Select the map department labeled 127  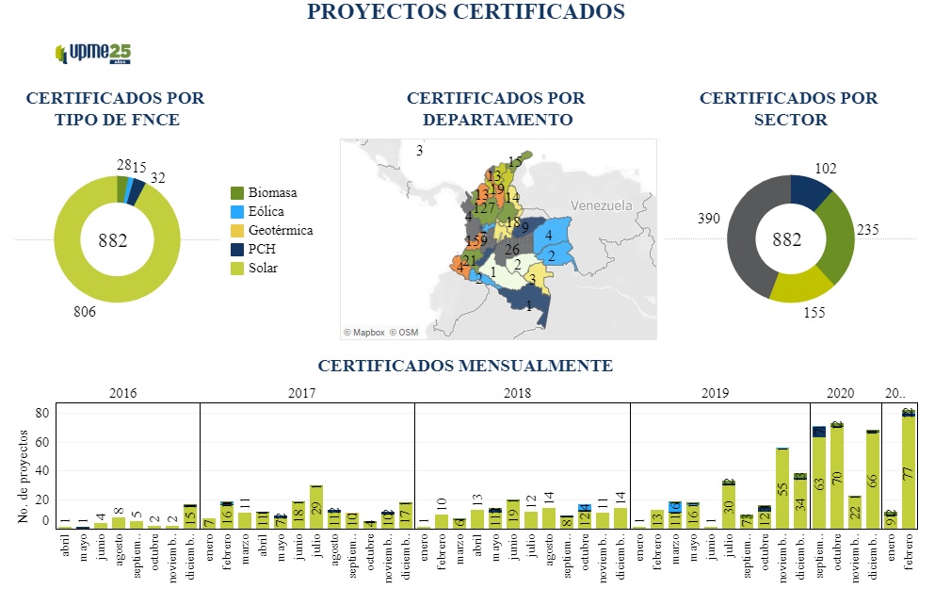click(x=484, y=208)
